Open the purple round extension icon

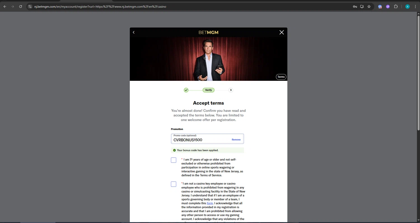(x=388, y=6)
